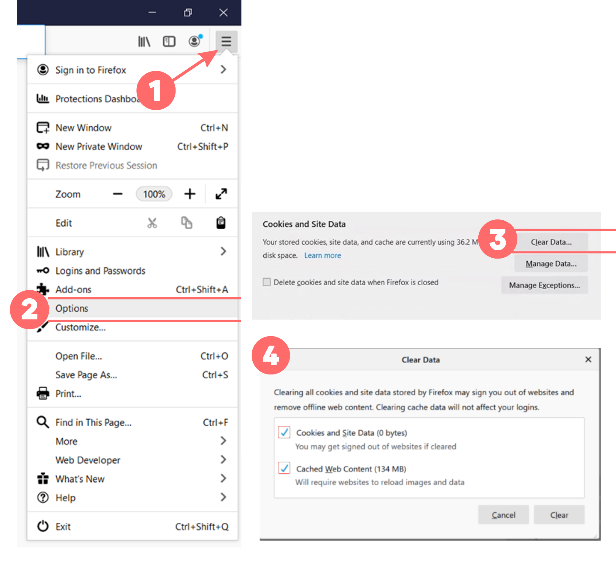Open the Library toolbar icon

coord(144,42)
